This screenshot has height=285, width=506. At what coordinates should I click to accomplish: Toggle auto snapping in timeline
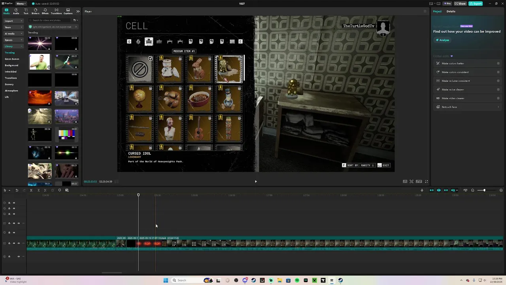pyautogui.click(x=439, y=190)
